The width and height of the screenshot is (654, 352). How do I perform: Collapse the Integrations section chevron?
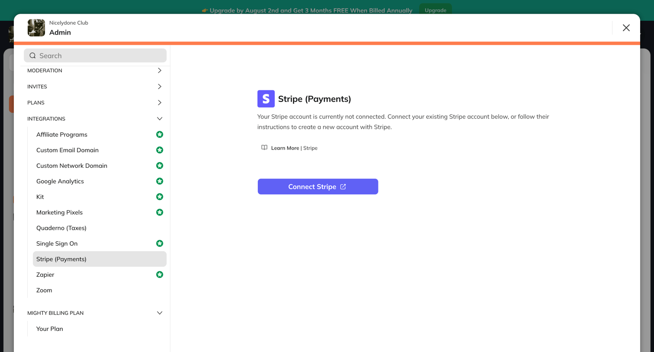point(160,118)
